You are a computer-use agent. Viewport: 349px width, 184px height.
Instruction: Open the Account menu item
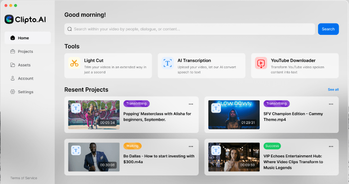tap(25, 78)
